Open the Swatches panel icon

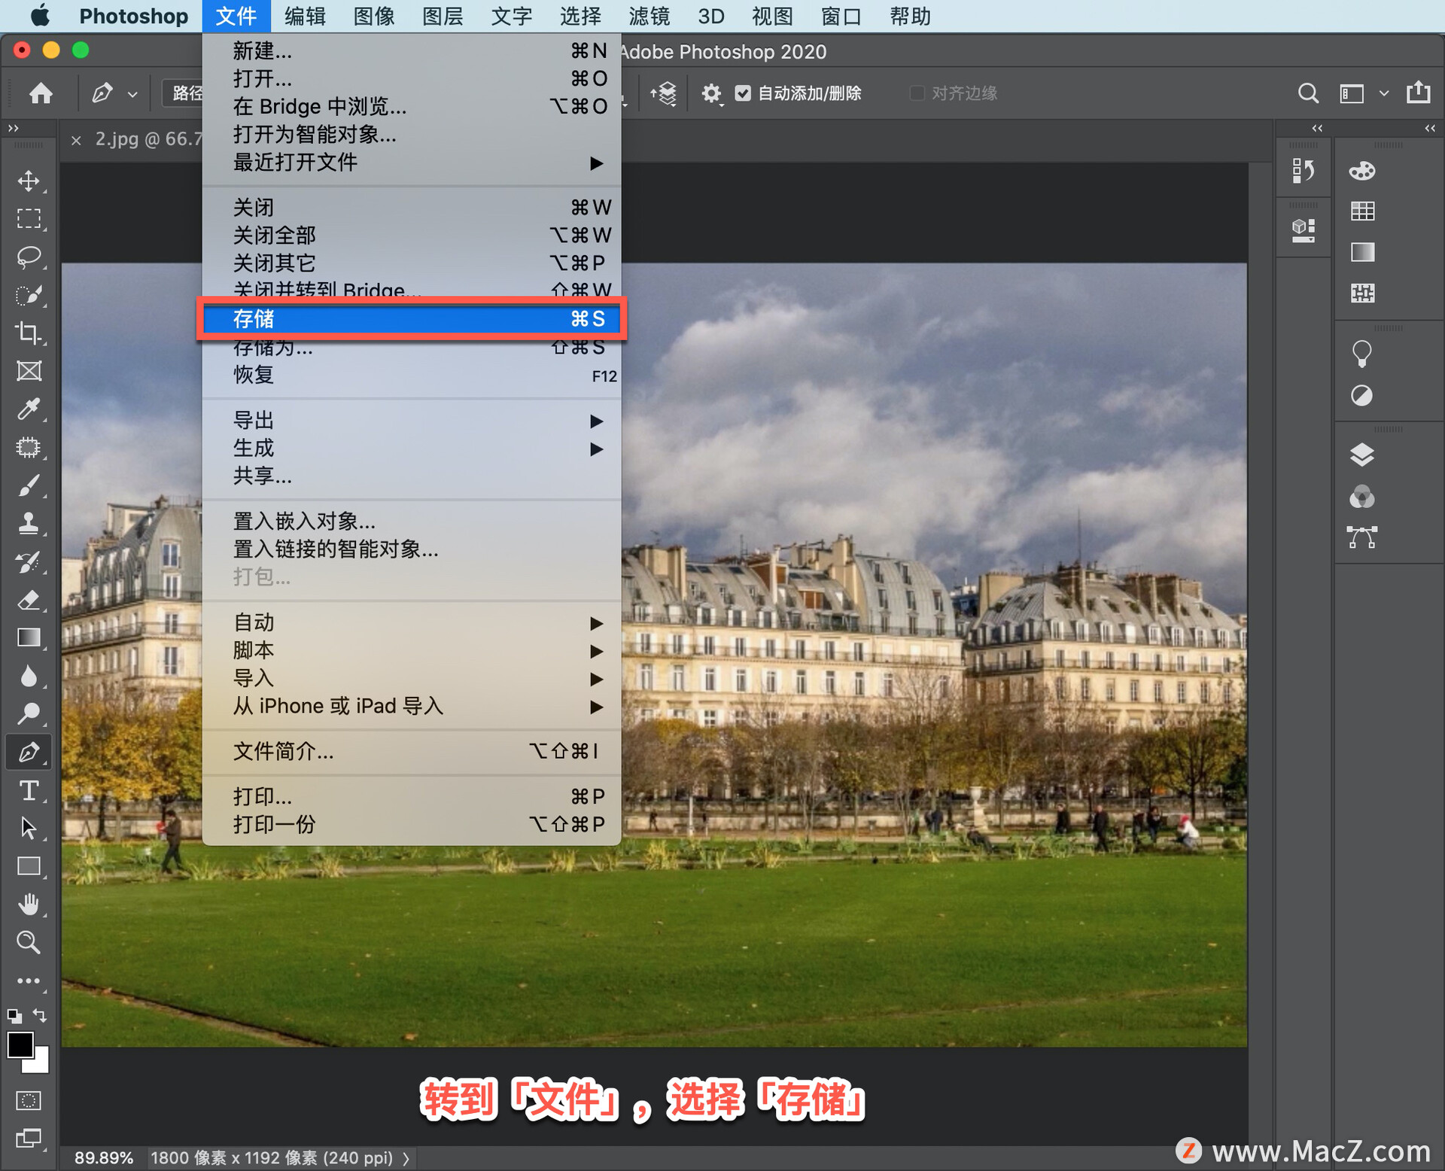click(1361, 211)
